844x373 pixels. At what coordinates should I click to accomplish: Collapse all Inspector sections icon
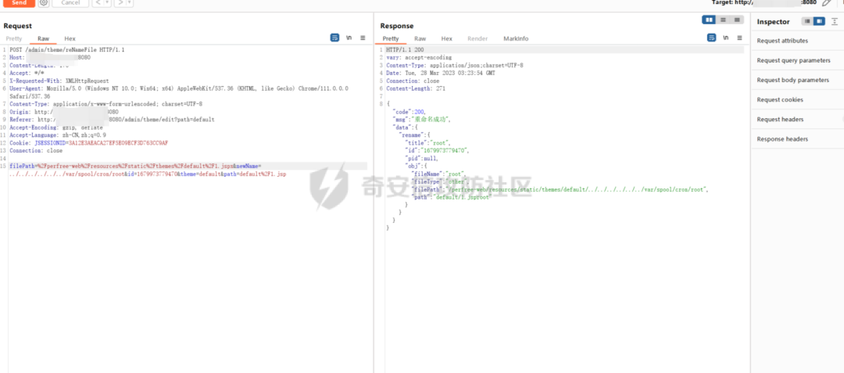835,22
